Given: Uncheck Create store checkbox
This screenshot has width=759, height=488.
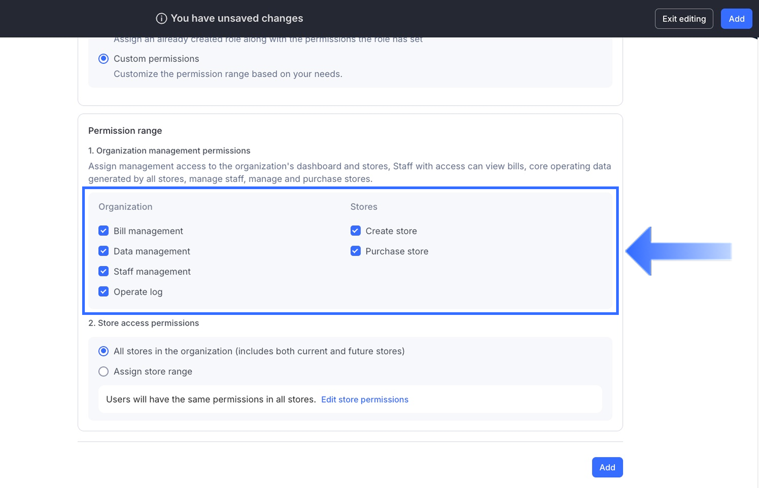Looking at the screenshot, I should [x=355, y=231].
